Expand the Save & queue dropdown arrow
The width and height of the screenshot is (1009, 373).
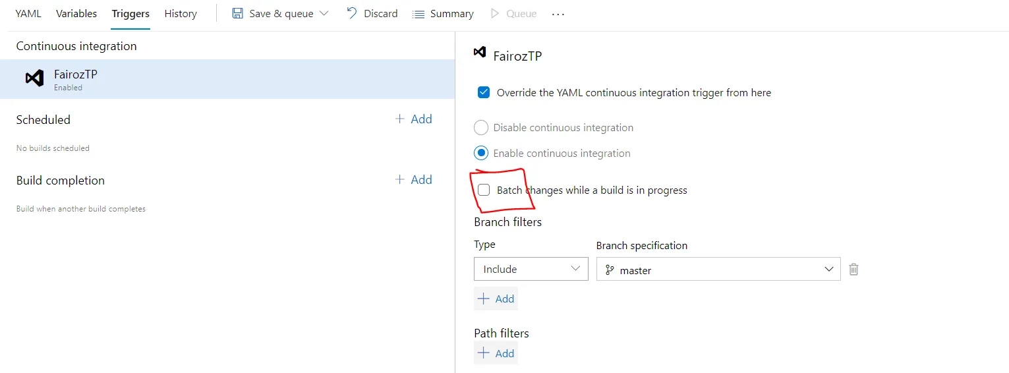pos(324,13)
